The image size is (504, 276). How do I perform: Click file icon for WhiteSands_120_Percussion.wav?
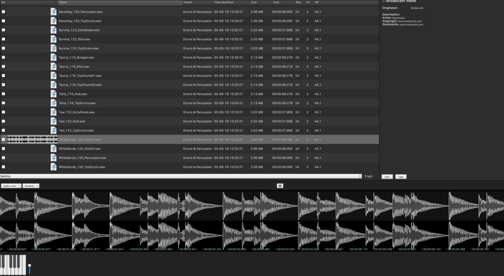click(53, 158)
